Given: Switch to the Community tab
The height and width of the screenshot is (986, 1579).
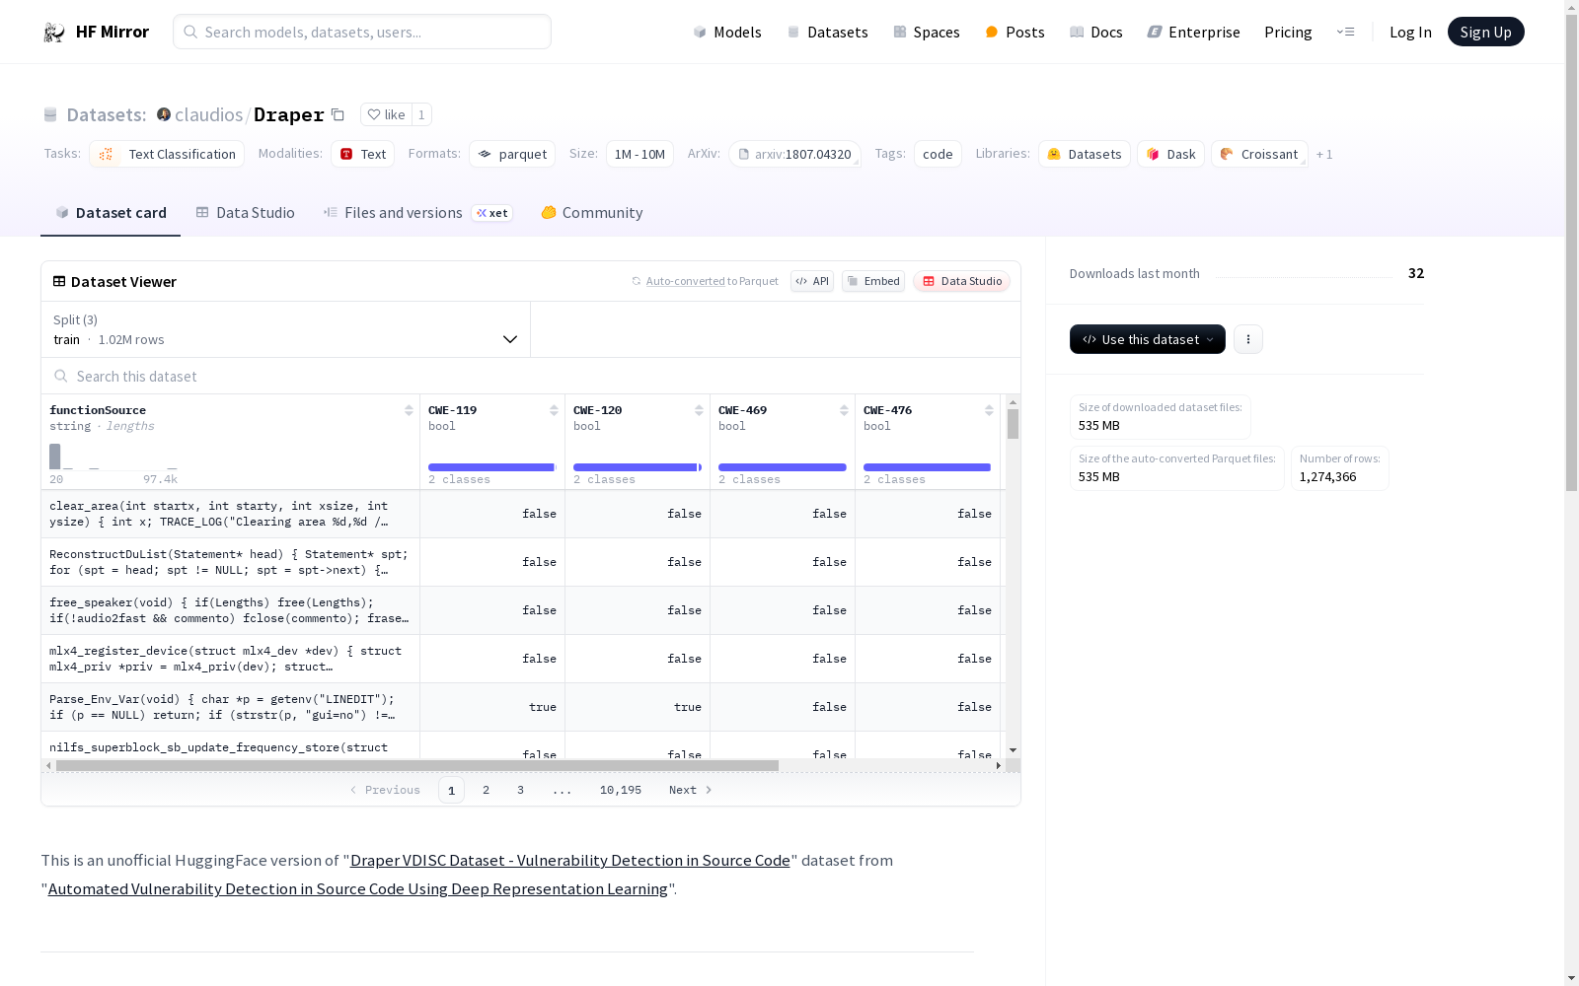Looking at the screenshot, I should (x=592, y=212).
